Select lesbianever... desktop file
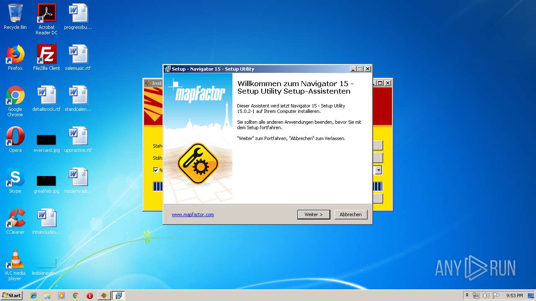 click(x=46, y=266)
